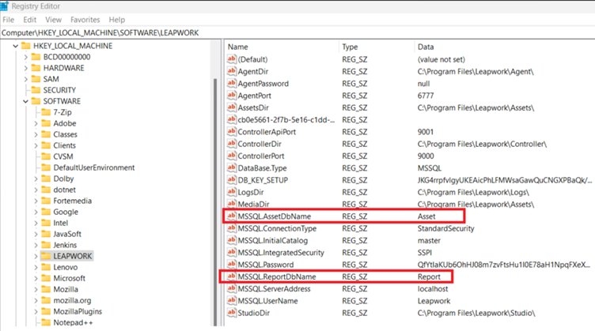
Task: Click the string icon next to AgentPassword
Action: 232,83
